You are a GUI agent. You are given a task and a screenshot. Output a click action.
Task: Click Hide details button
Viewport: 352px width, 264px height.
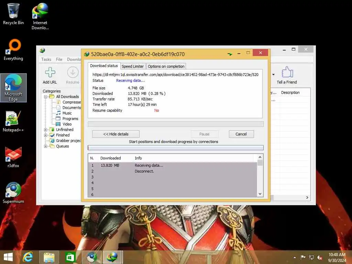pos(116,134)
